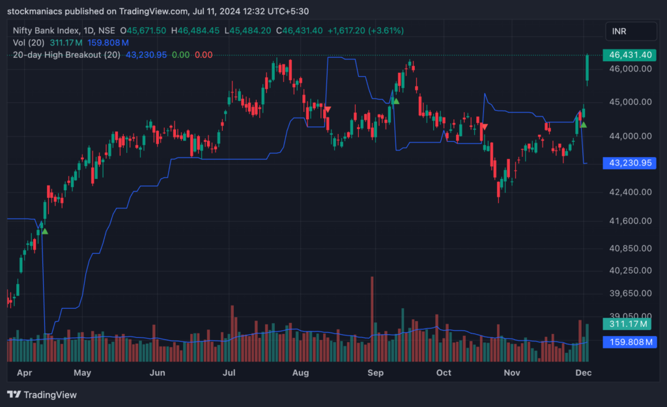667x407 pixels.
Task: Click the 45,000.00 price axis label
Action: tap(631, 102)
